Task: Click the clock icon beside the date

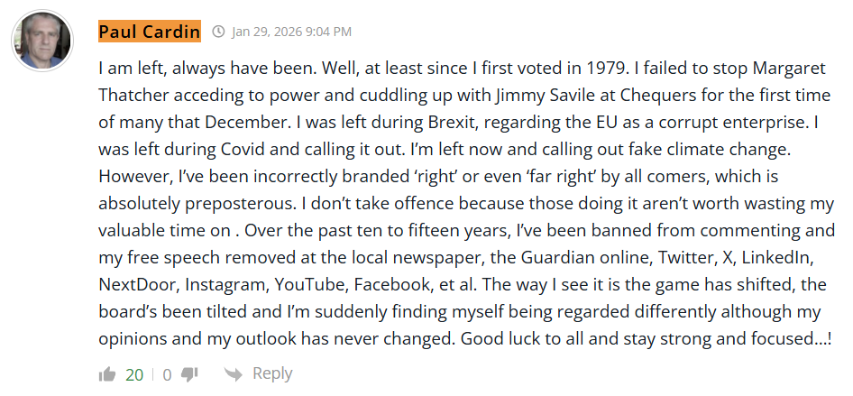Action: pyautogui.click(x=218, y=32)
